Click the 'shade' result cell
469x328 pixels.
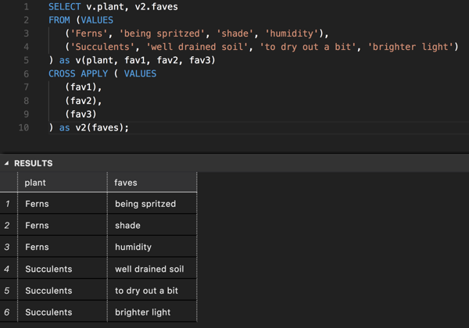(127, 225)
